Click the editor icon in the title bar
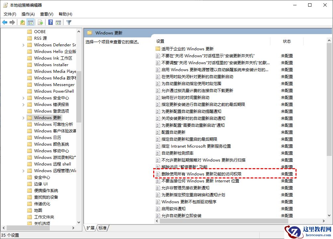The height and width of the screenshot is (239, 333). (x=5, y=5)
